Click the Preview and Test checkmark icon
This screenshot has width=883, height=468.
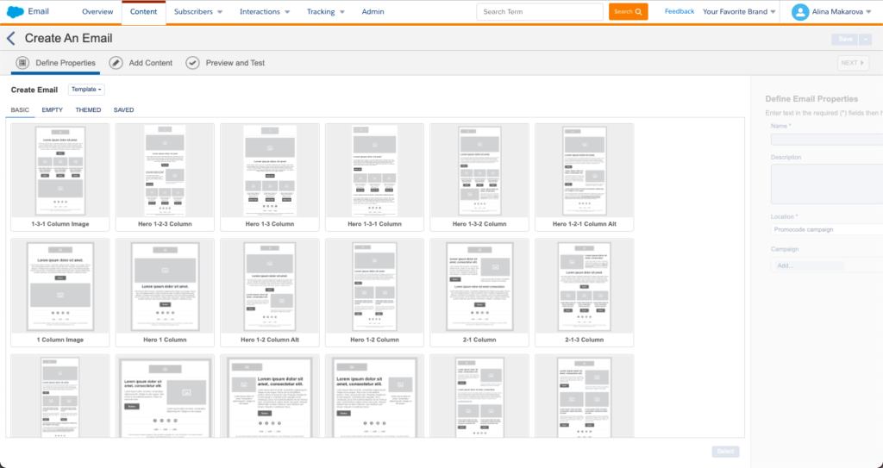192,63
